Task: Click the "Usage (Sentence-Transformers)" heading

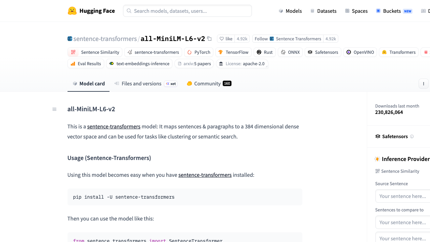Action: pyautogui.click(x=109, y=158)
